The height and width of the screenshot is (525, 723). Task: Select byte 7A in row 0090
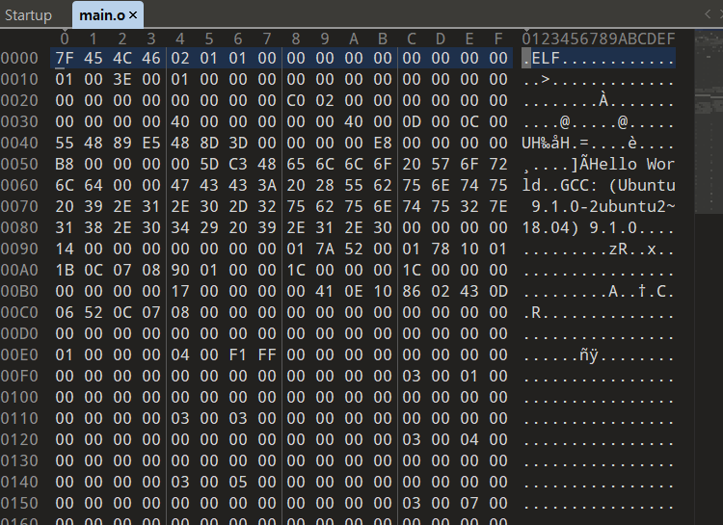tap(325, 249)
